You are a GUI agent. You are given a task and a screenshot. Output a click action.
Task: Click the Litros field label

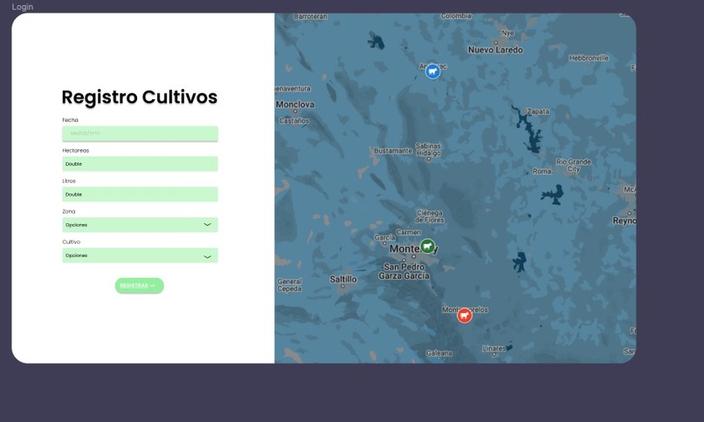(x=69, y=181)
